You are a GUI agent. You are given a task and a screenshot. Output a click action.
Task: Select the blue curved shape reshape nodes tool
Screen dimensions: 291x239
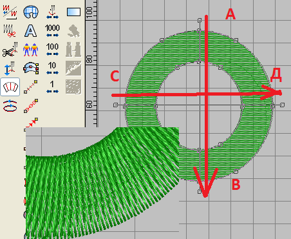(x=31, y=68)
